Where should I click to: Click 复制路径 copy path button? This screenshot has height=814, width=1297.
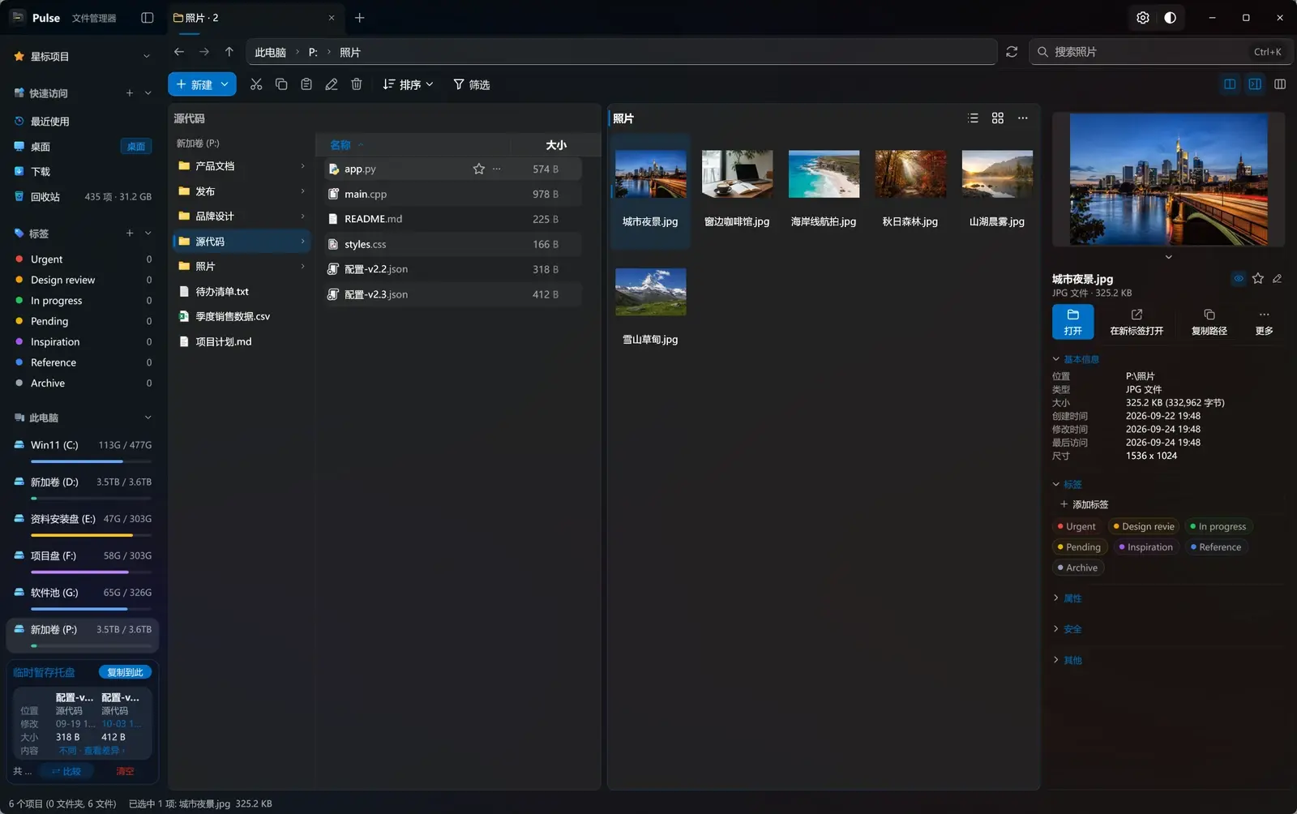pyautogui.click(x=1209, y=322)
